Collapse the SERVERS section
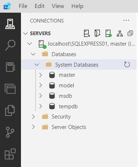 coord(26,33)
